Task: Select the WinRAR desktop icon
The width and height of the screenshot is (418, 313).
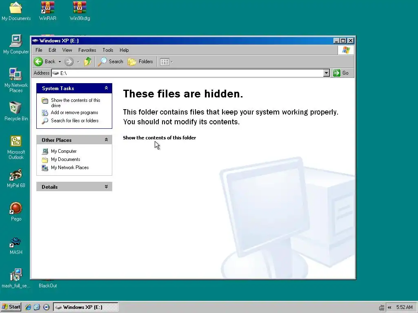Action: pyautogui.click(x=47, y=11)
